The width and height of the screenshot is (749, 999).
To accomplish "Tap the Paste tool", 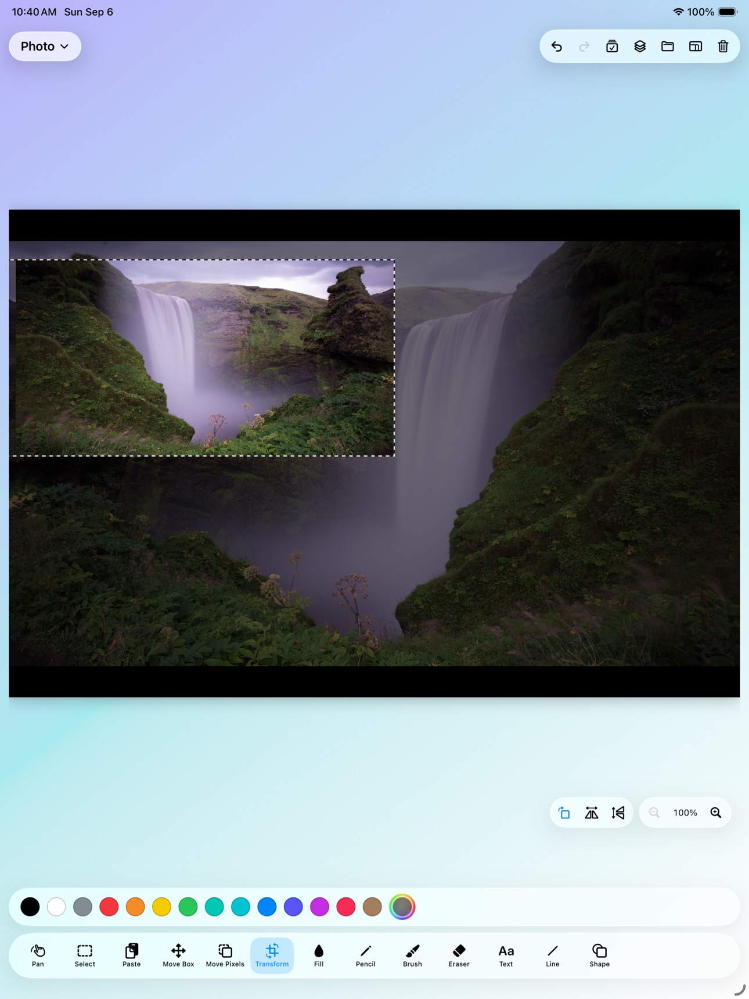I will tap(132, 955).
